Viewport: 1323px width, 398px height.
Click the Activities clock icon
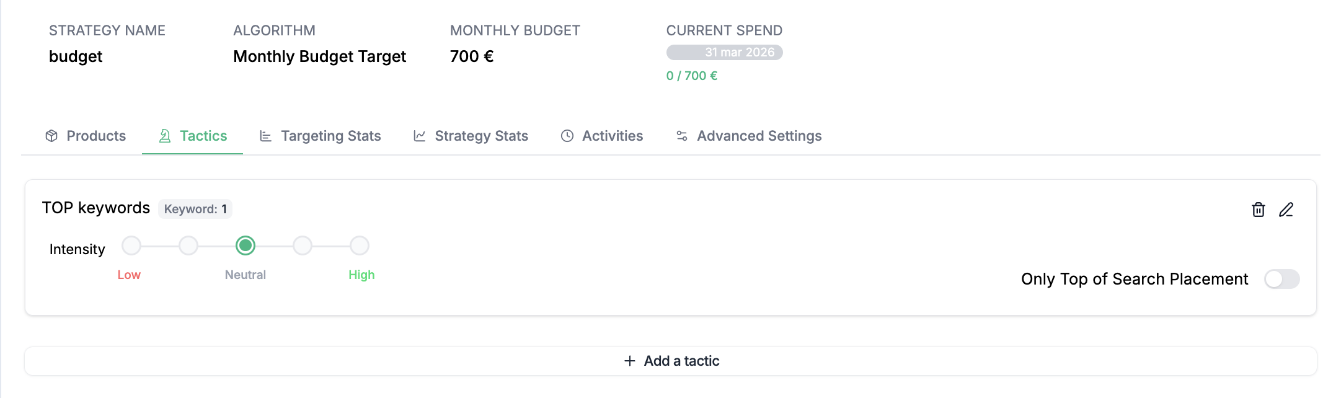[567, 136]
